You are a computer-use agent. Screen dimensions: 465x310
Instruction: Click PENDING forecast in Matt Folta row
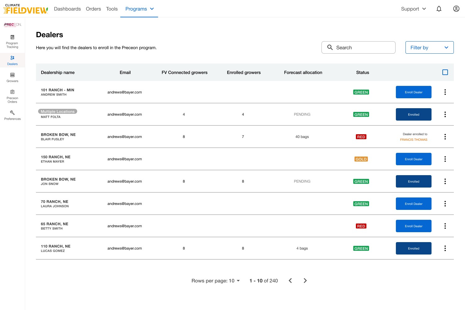click(302, 114)
